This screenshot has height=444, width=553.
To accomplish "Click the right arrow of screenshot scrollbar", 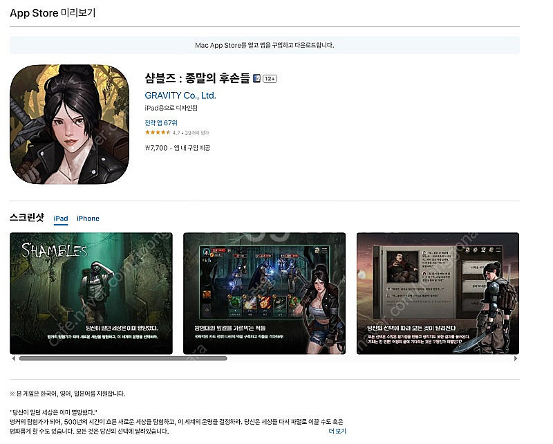I will (516, 358).
